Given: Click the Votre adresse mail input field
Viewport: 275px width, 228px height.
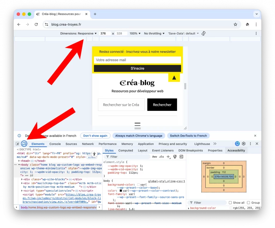Looking at the screenshot, I should (x=137, y=59).
